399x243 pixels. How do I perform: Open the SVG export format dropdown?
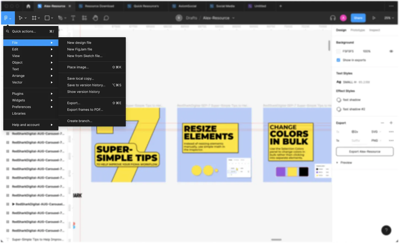click(x=376, y=132)
